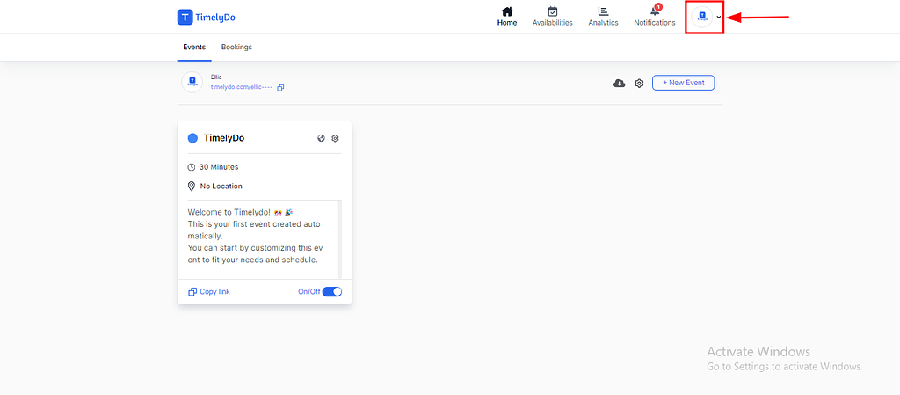Screen dimensions: 900x395
Task: Click the profile avatar in header
Action: [702, 17]
